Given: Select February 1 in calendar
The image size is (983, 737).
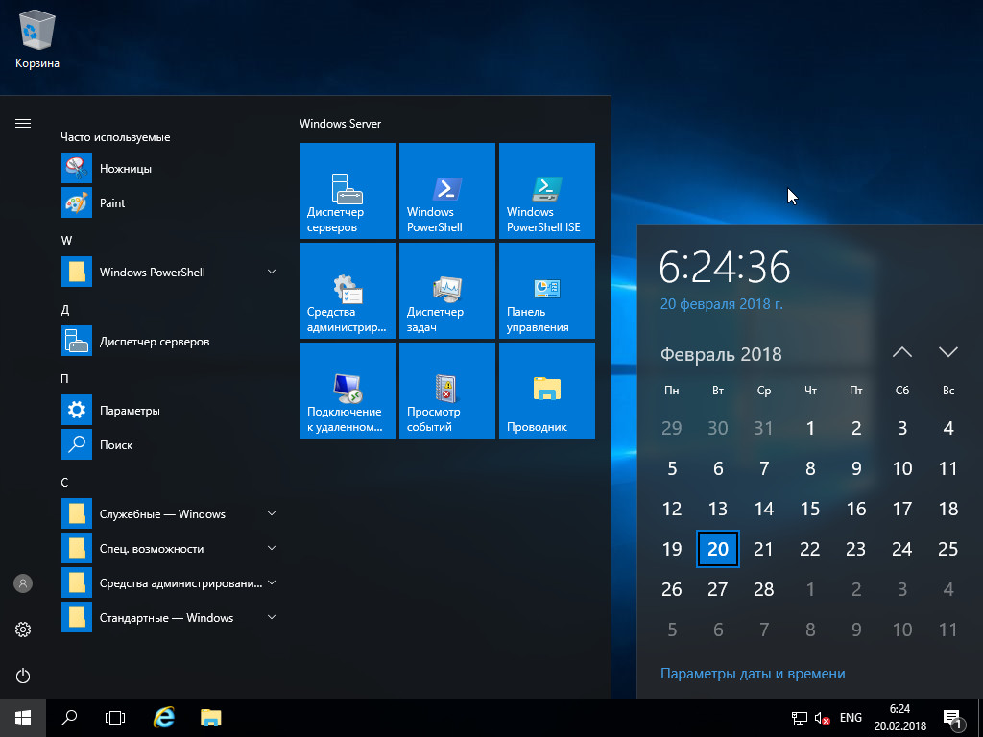Looking at the screenshot, I should [x=810, y=428].
